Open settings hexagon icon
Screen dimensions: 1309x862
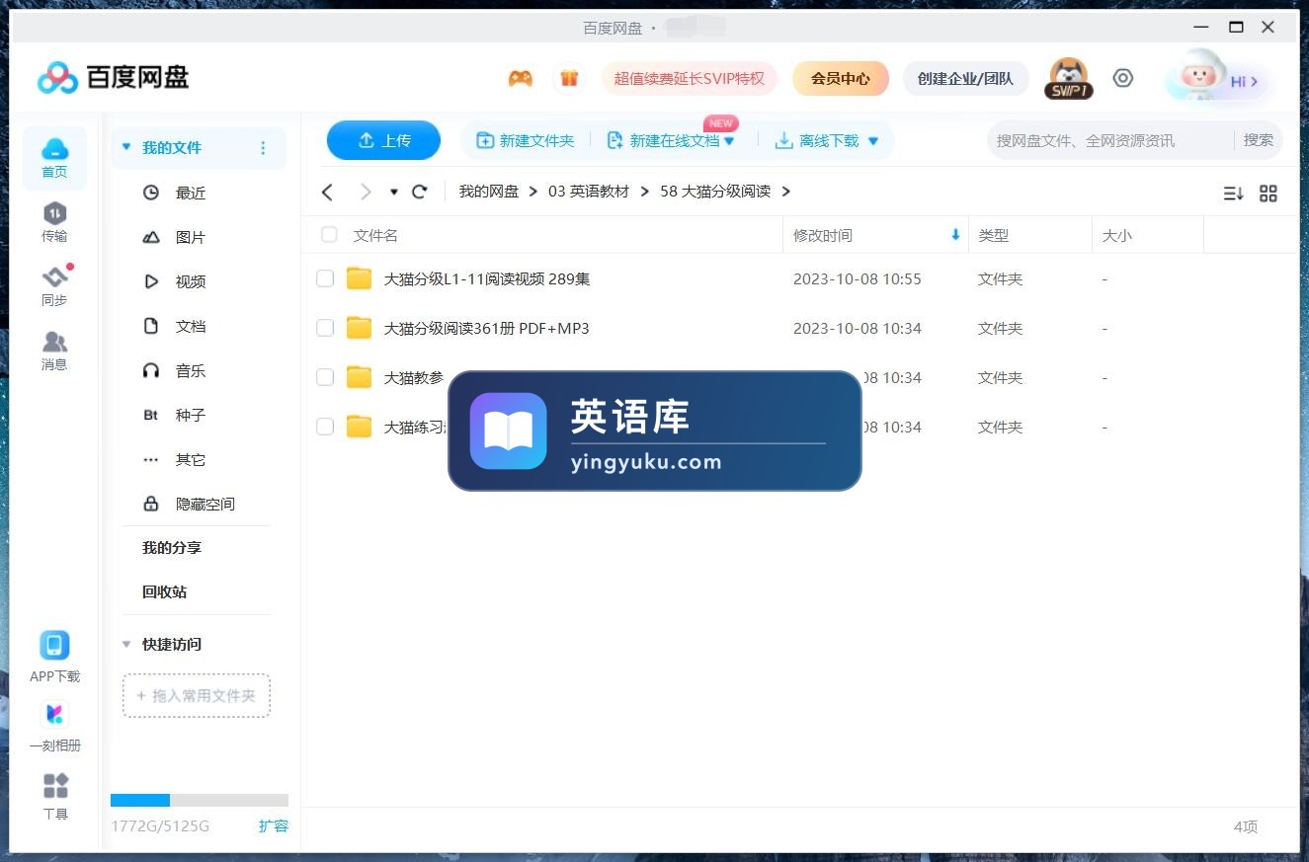pos(1123,78)
